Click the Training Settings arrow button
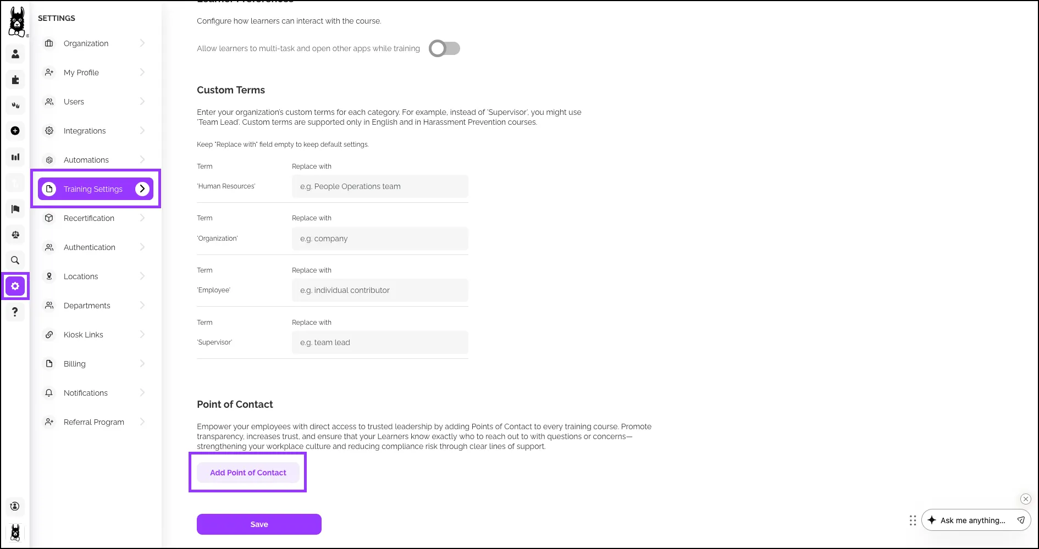This screenshot has width=1039, height=549. pyautogui.click(x=142, y=188)
